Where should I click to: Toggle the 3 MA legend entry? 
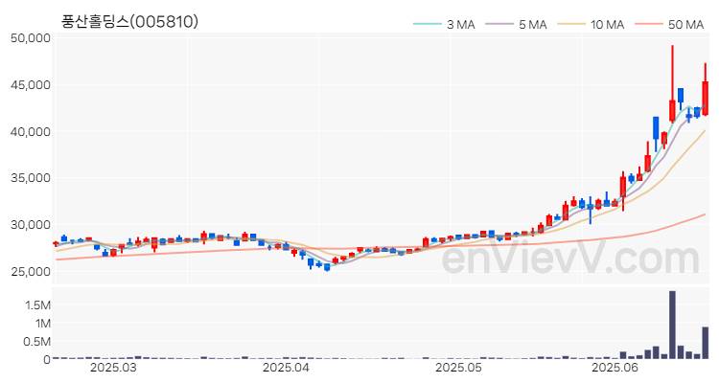click(444, 24)
